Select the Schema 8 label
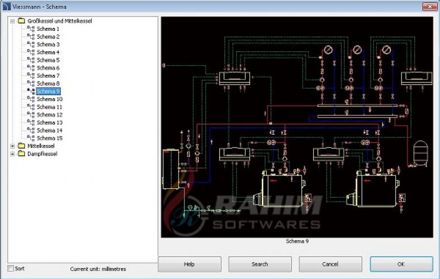This screenshot has height=279, width=440. pos(48,84)
